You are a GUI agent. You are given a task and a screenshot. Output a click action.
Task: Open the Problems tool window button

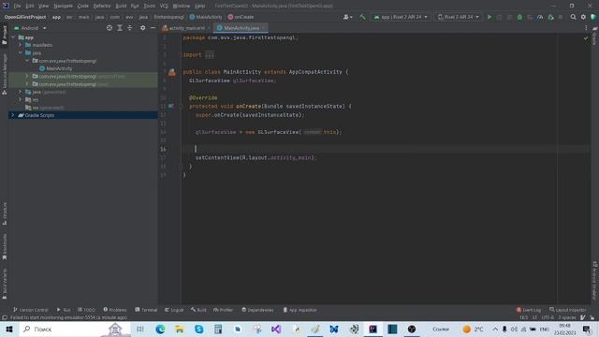[114, 310]
